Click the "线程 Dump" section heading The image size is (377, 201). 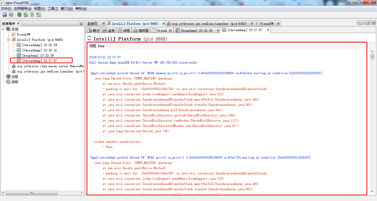click(x=97, y=46)
